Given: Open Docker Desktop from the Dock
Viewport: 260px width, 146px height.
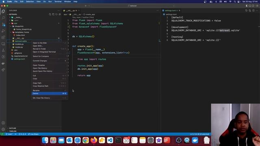Looking at the screenshot, I should click(x=195, y=140).
